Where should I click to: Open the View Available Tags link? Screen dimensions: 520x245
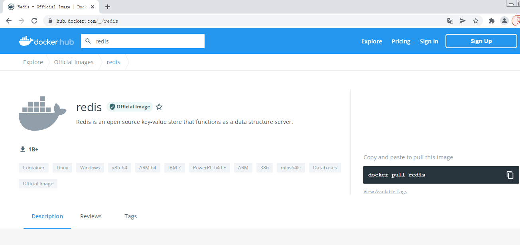pyautogui.click(x=385, y=192)
